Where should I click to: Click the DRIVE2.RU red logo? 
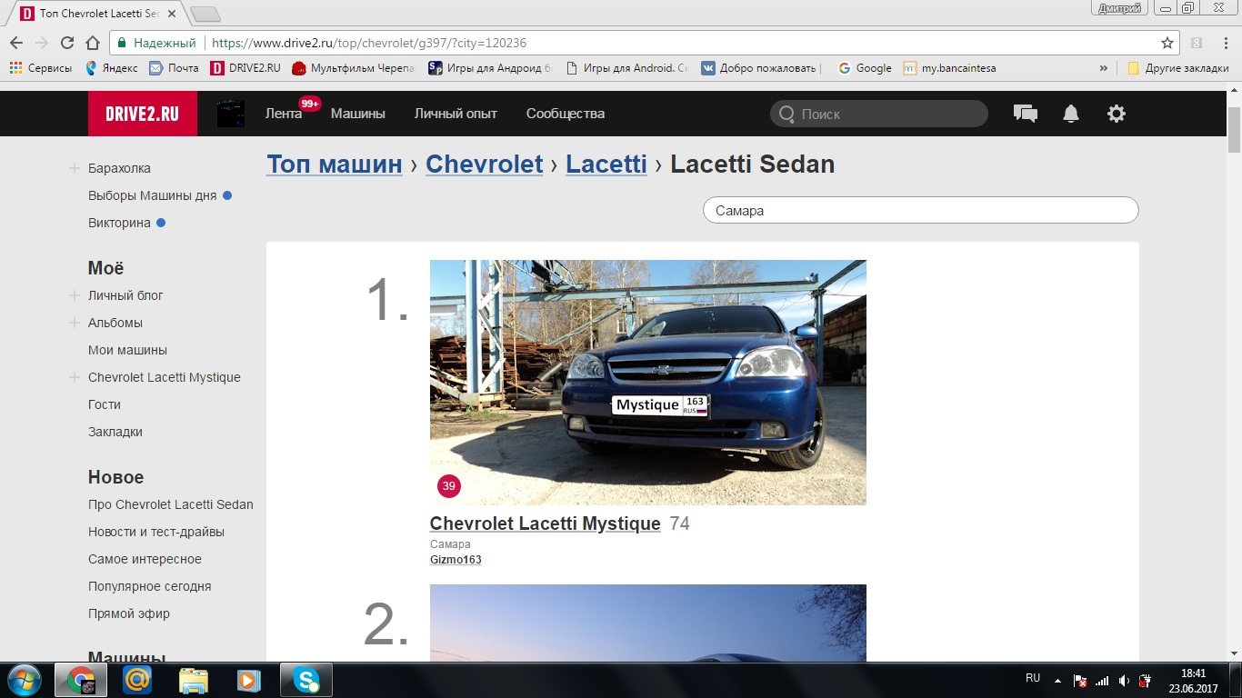click(x=143, y=114)
